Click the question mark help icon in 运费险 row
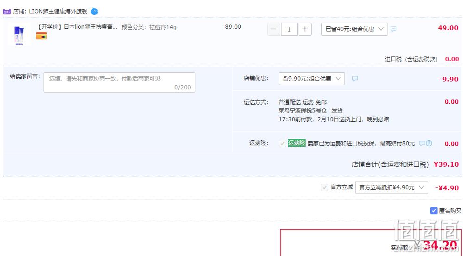The width and height of the screenshot is (463, 256). pos(429,143)
